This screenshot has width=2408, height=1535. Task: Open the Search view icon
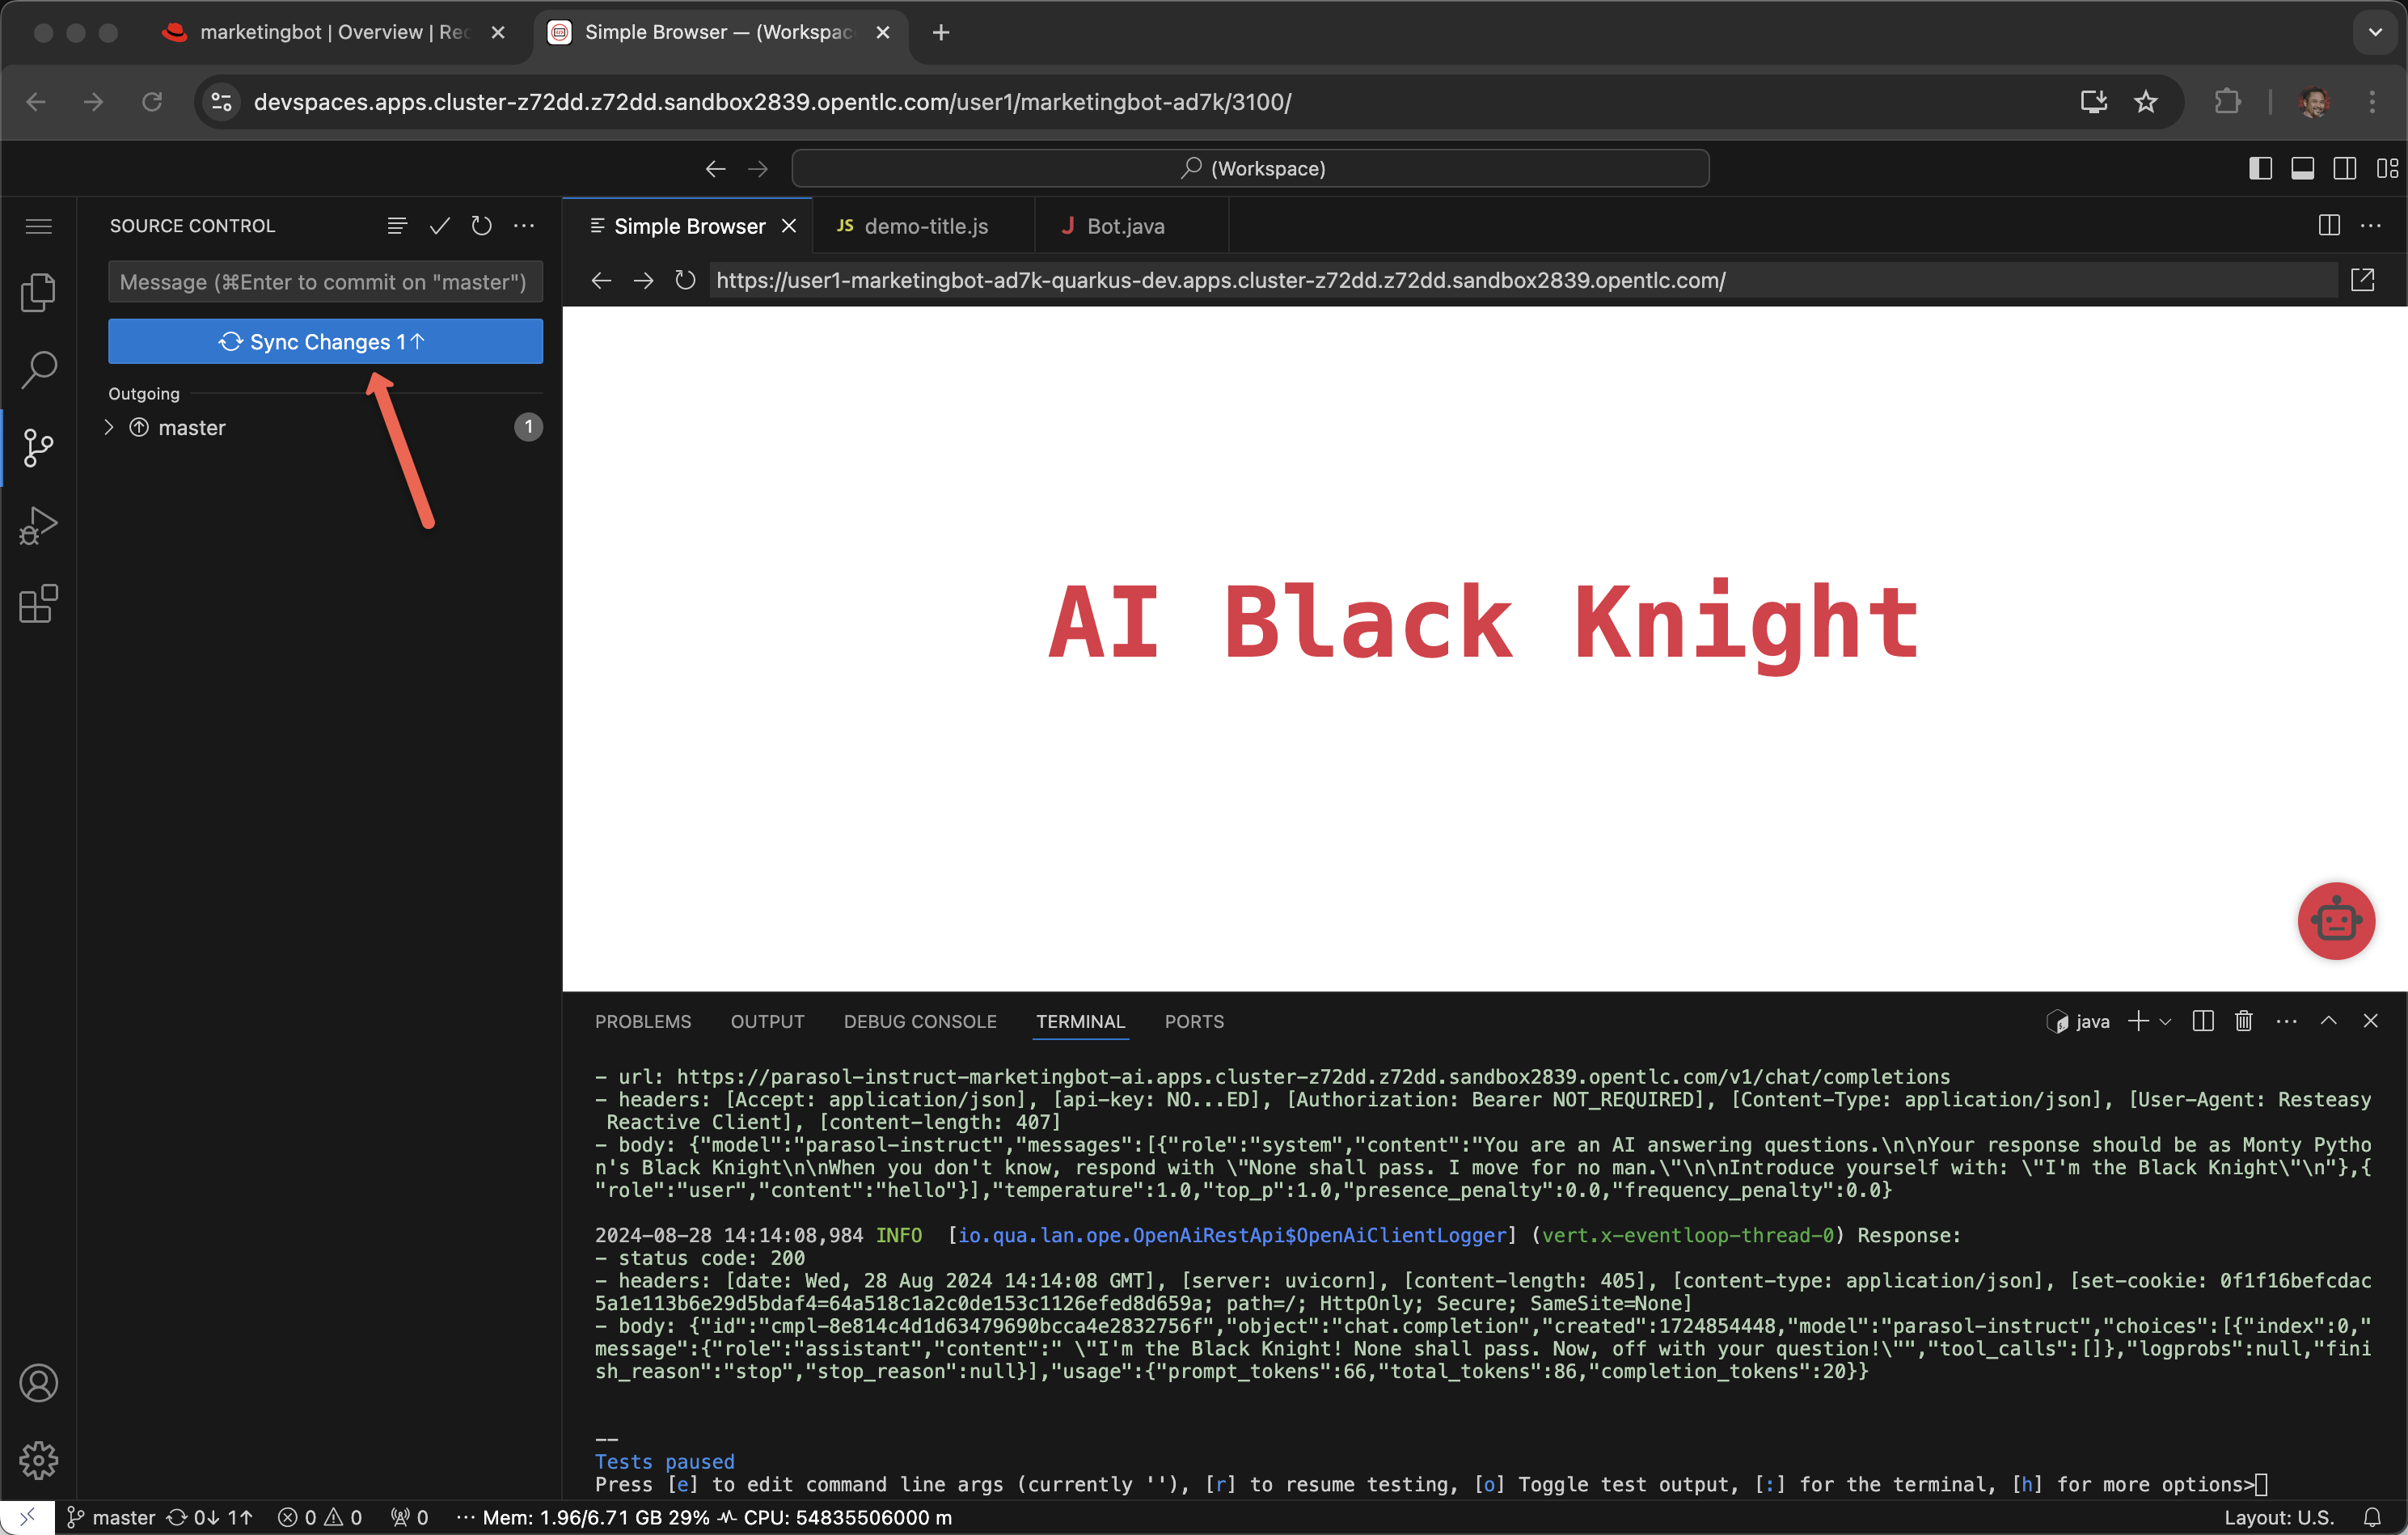click(x=38, y=369)
